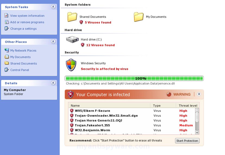Click the Change a settings icon

pyautogui.click(x=7, y=28)
